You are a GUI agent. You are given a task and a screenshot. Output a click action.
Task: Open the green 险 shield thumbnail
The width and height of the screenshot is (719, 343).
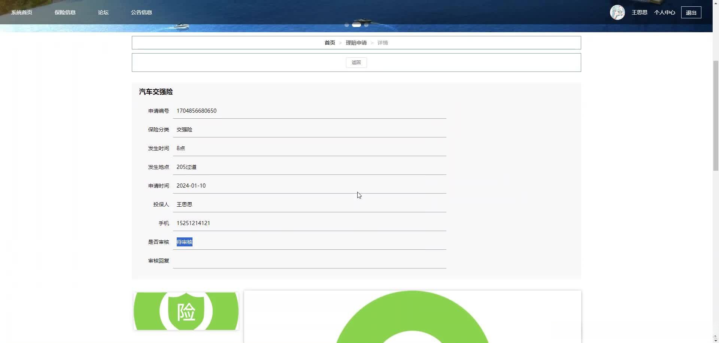186,311
